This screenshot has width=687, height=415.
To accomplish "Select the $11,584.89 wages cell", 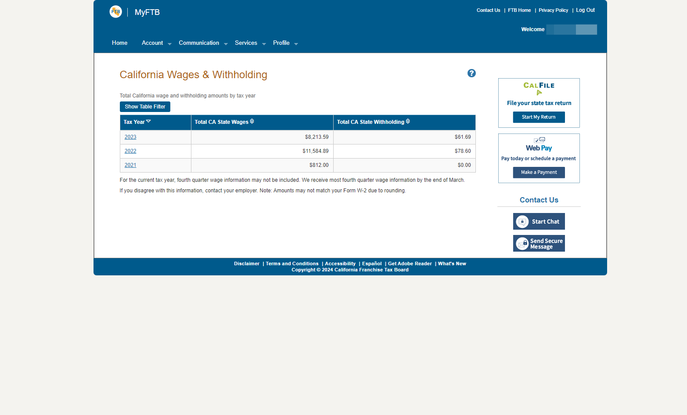I will pos(262,151).
